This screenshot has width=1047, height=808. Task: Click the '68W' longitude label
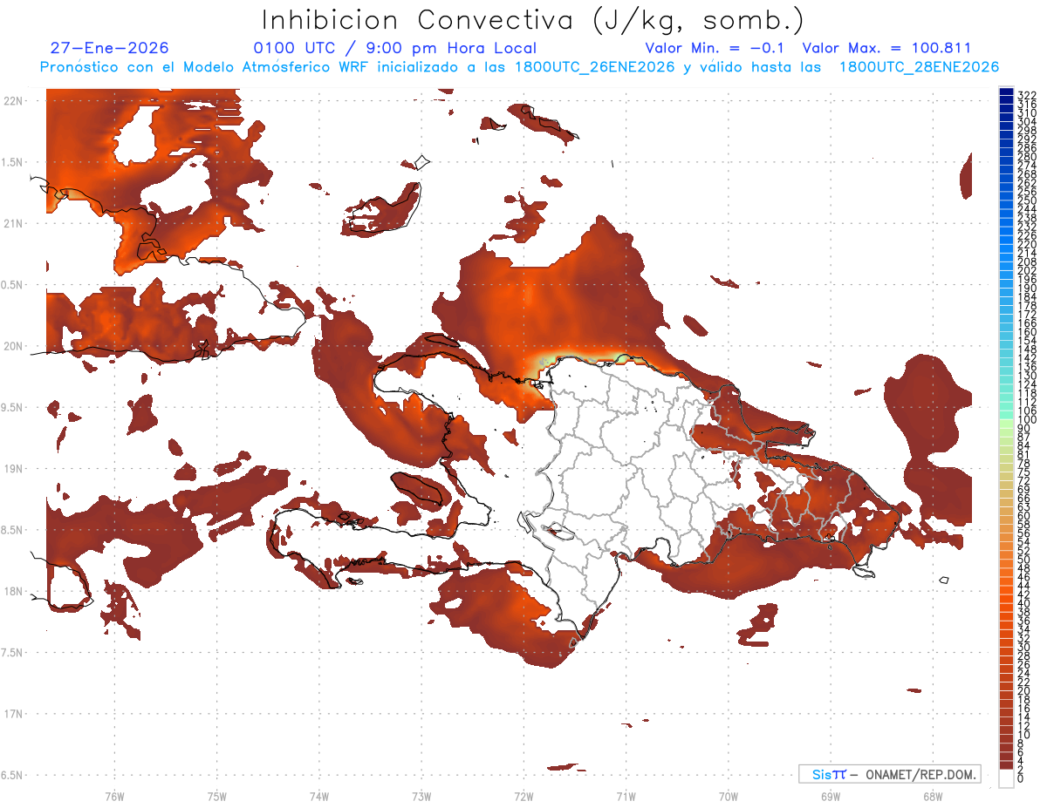[x=933, y=796]
